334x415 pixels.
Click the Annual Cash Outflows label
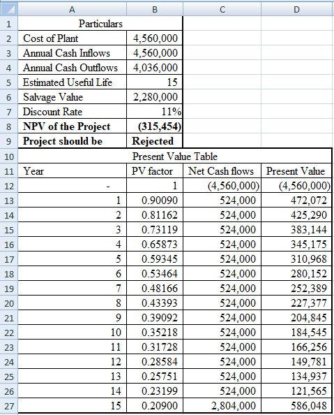pos(72,68)
